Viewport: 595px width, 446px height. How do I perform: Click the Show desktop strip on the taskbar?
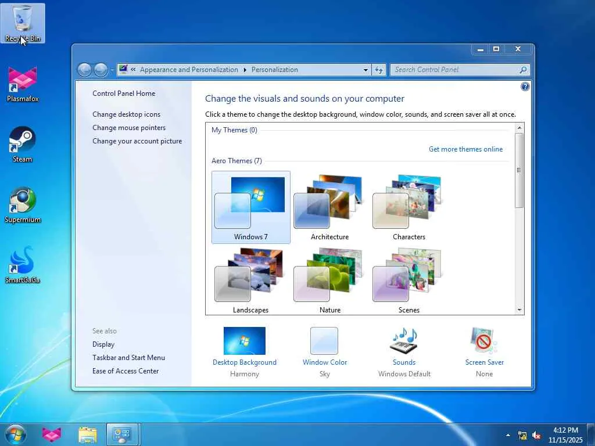coord(591,434)
